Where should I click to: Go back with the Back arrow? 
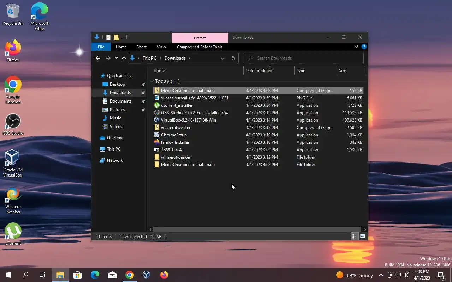point(98,58)
